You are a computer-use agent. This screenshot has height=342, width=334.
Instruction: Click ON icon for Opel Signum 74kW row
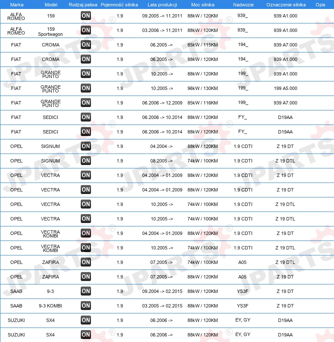[x=85, y=161]
